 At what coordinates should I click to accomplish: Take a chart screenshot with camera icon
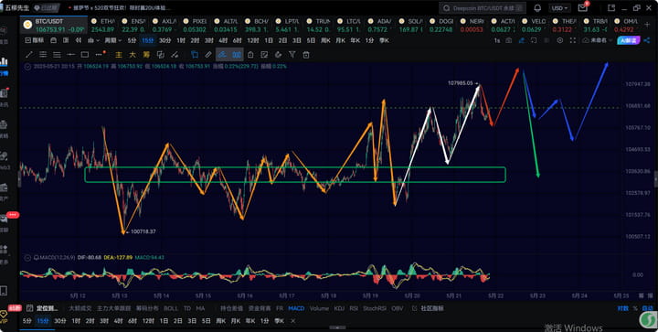509,41
